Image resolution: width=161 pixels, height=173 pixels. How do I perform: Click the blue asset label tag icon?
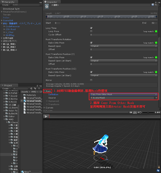click(x=158, y=171)
